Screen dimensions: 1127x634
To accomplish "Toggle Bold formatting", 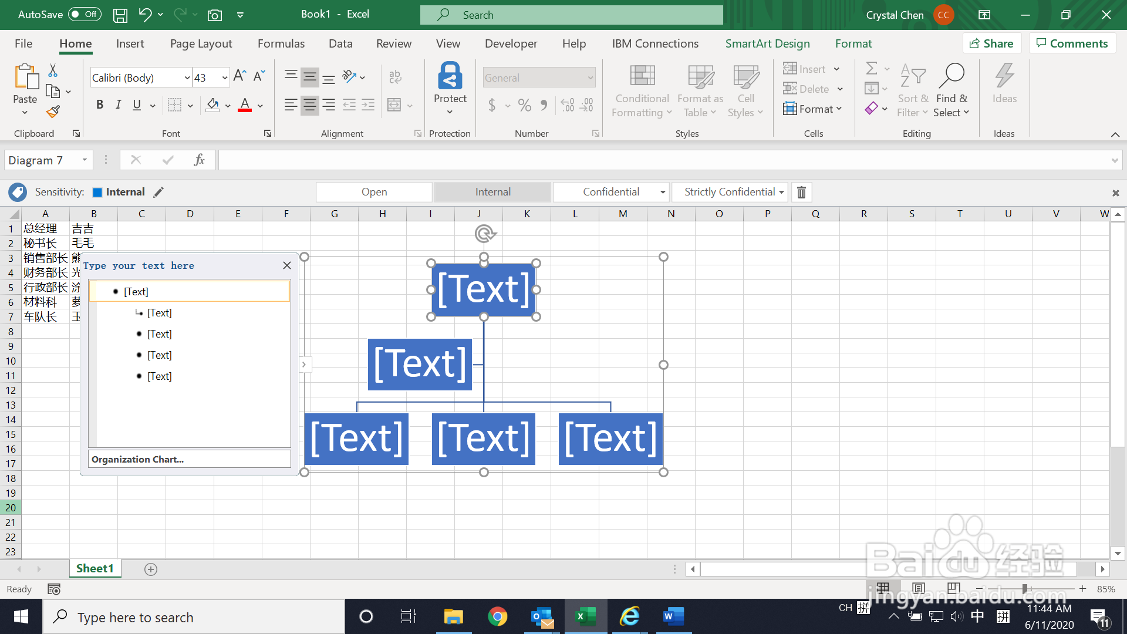I will [x=100, y=104].
